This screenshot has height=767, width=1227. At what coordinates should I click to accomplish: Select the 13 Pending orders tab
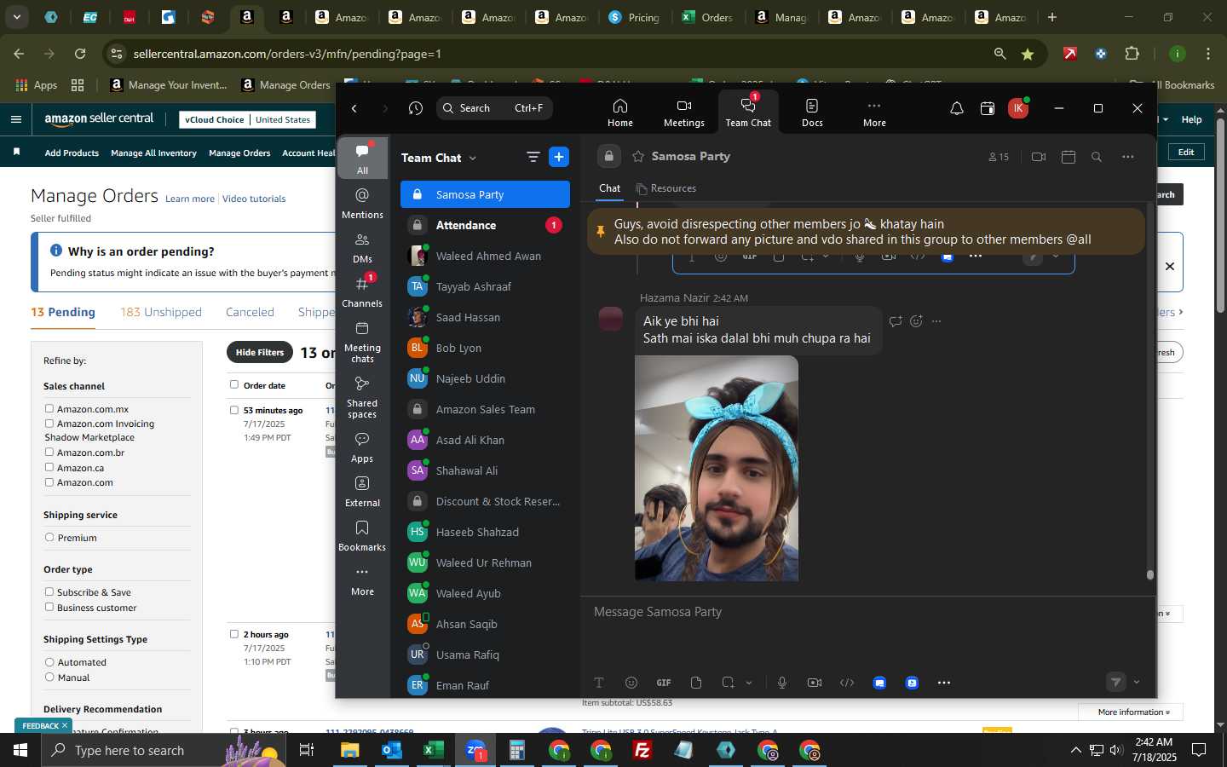tap(63, 312)
